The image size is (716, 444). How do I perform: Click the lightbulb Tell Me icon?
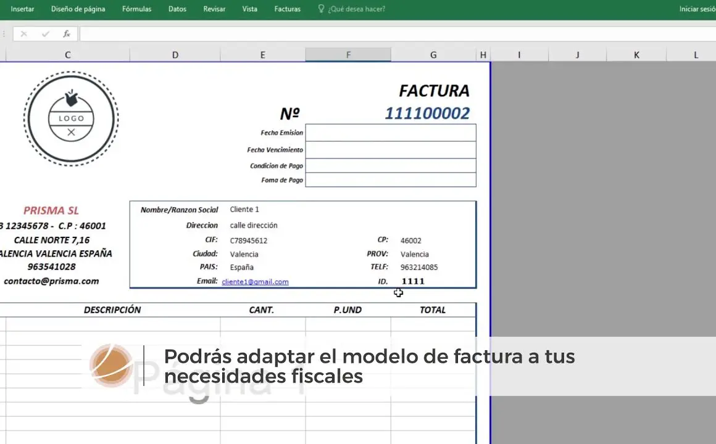(321, 9)
